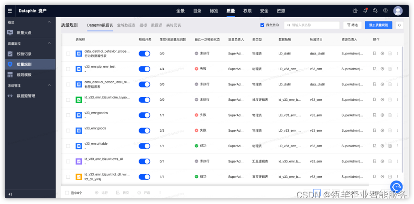Open the notification bell icon
The width and height of the screenshot is (414, 204).
(x=365, y=11)
